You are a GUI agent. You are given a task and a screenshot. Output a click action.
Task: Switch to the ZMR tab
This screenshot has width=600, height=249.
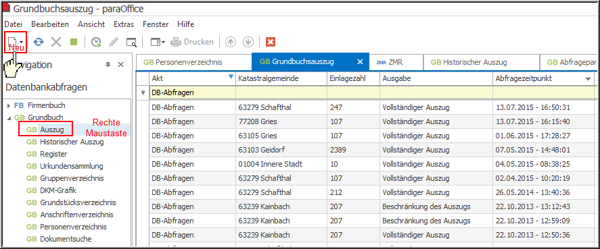coord(396,62)
